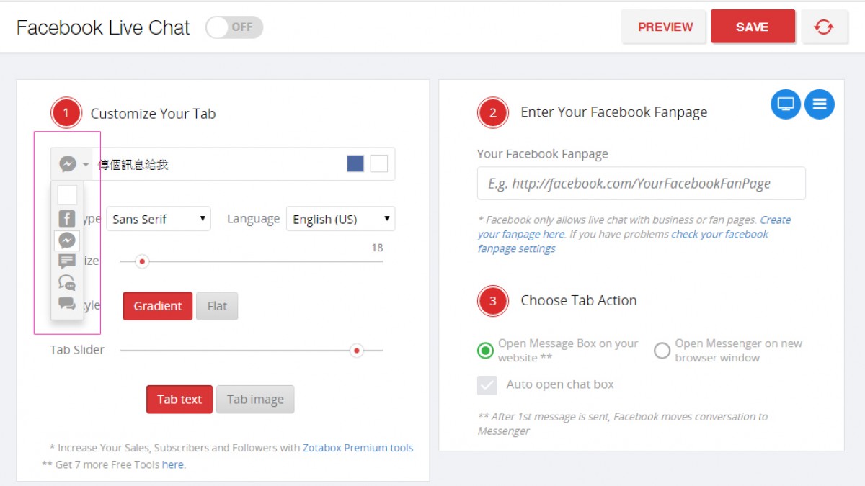Click the Facebook Fanpage URL input field
Screen dimensions: 865x486
point(642,184)
